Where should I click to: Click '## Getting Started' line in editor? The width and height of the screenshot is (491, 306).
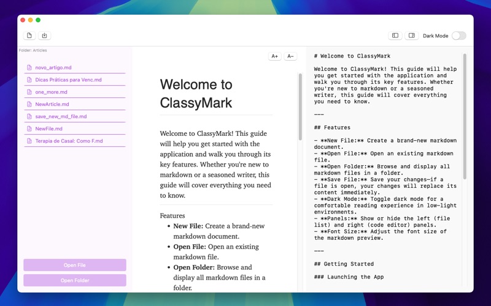(344, 264)
